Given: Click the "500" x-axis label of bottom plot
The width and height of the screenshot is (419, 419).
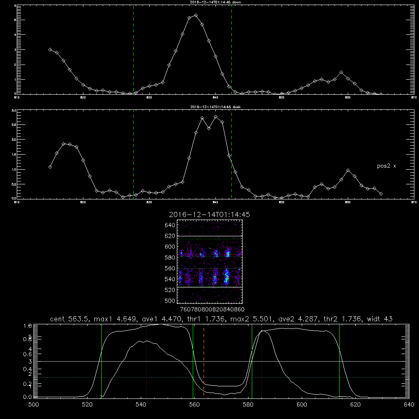Looking at the screenshot, I should tap(34, 405).
